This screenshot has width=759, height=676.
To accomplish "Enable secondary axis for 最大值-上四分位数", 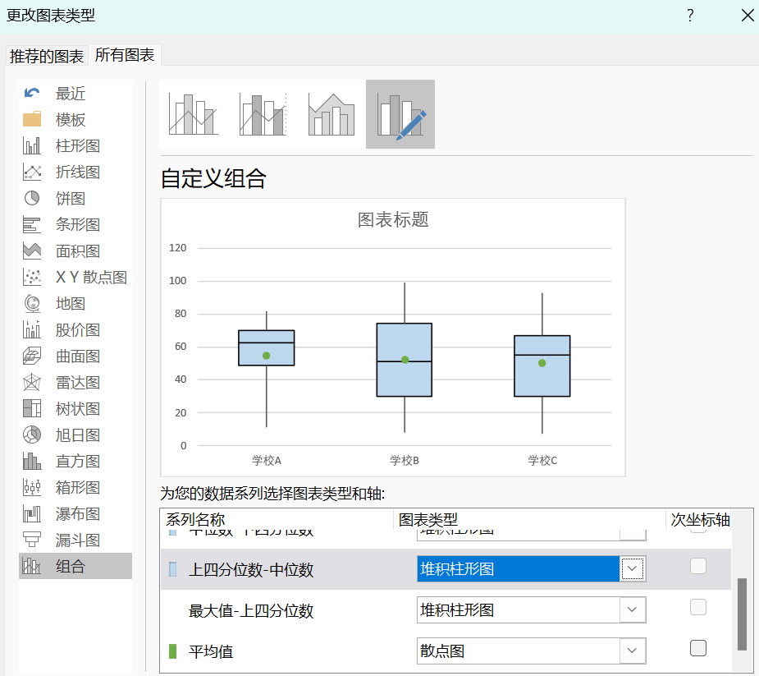I will 698,607.
